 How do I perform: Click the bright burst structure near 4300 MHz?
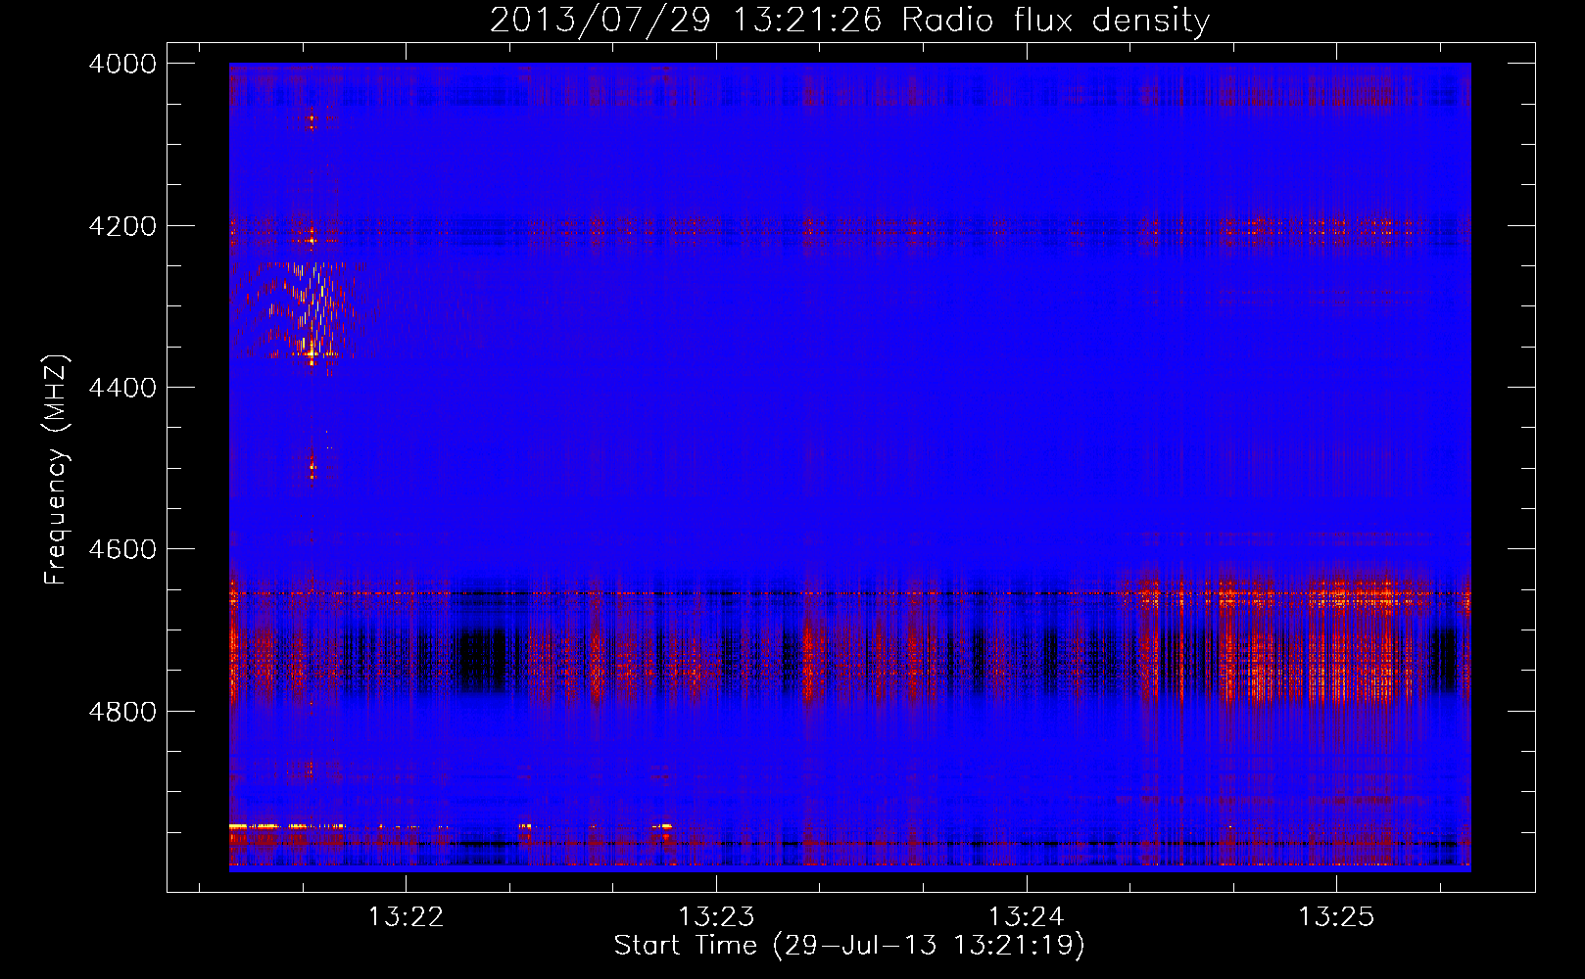tap(299, 311)
